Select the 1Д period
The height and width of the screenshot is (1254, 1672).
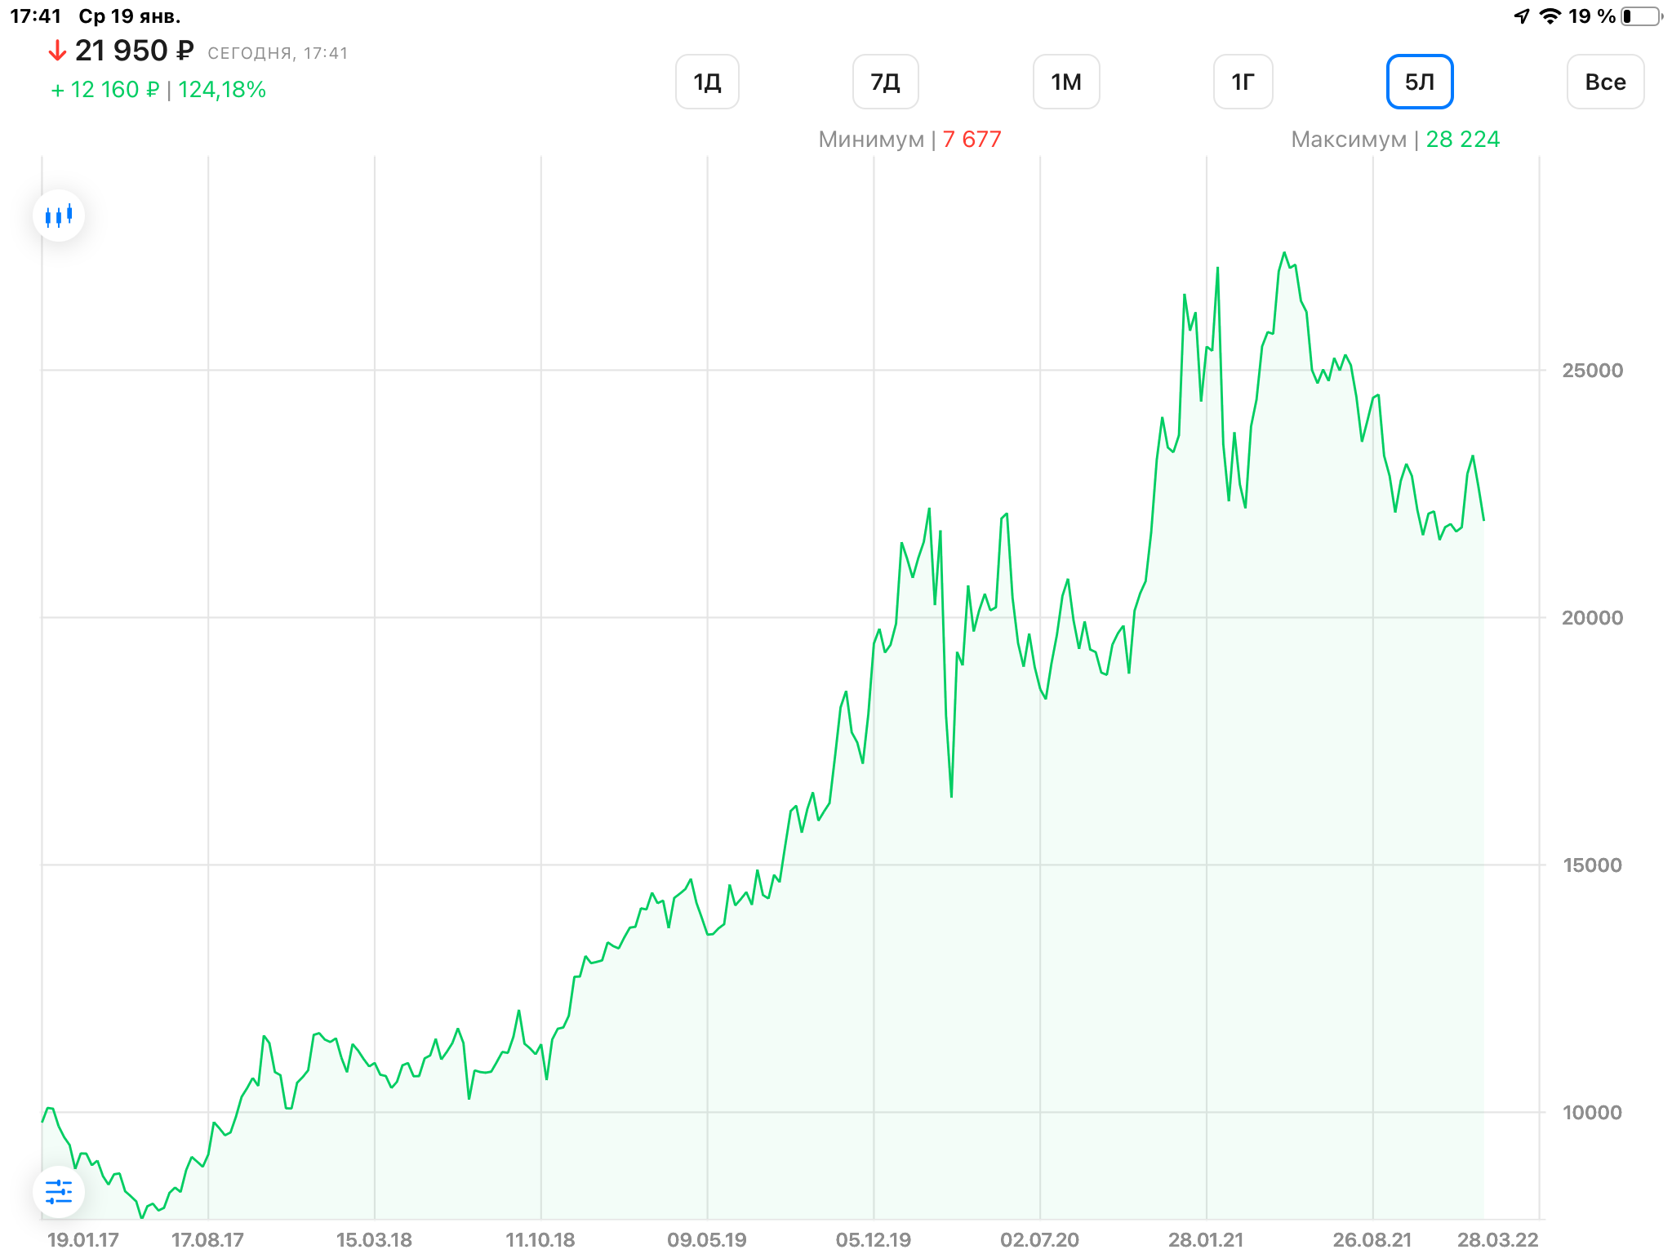pos(707,82)
